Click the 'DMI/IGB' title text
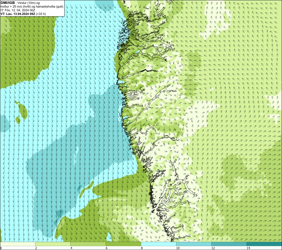The width and height of the screenshot is (282, 250). [8, 3]
